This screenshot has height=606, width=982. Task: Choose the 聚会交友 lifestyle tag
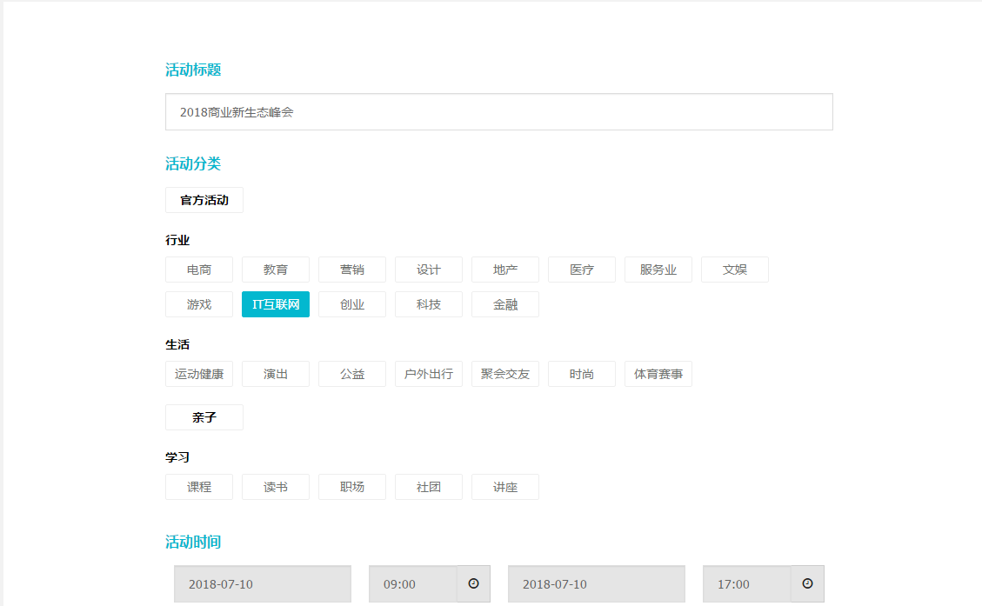(x=504, y=374)
